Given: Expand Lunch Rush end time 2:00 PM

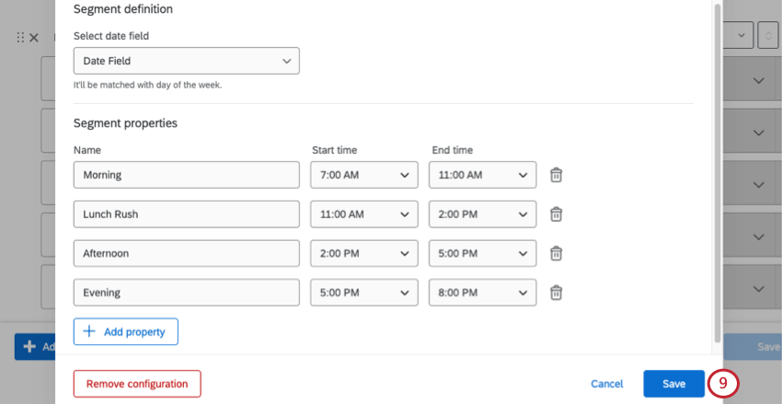Looking at the screenshot, I should point(482,214).
